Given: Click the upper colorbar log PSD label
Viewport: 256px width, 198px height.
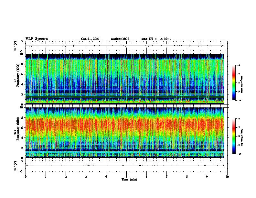Looking at the screenshot, I should point(242,84).
